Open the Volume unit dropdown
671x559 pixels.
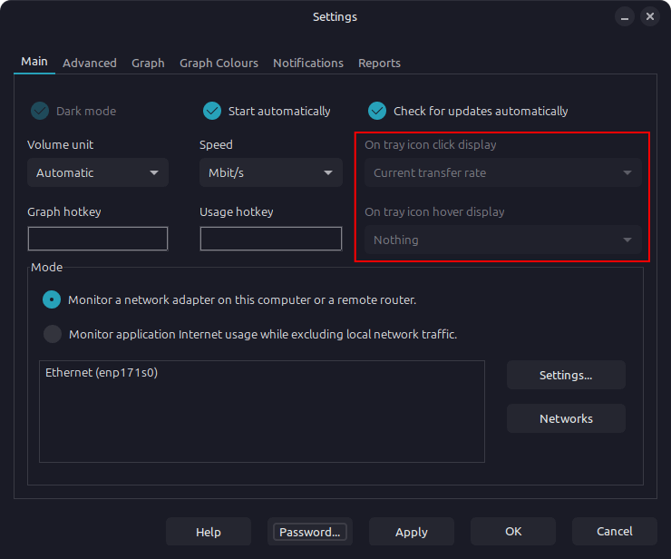[x=98, y=172]
